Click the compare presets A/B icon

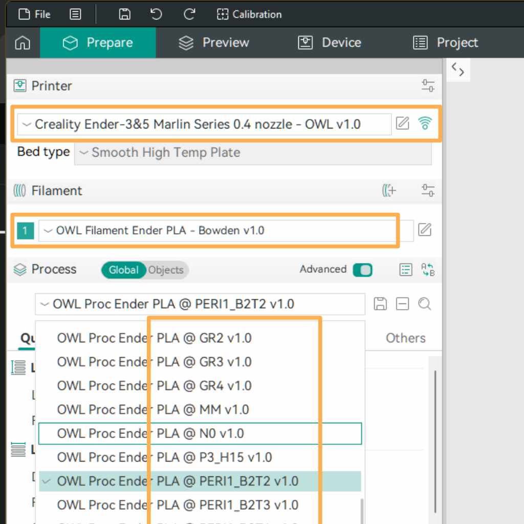pyautogui.click(x=427, y=270)
